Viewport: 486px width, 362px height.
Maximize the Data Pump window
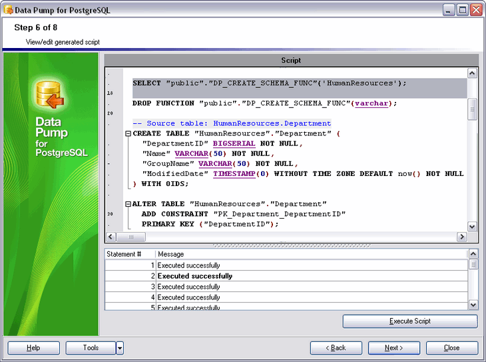462,10
